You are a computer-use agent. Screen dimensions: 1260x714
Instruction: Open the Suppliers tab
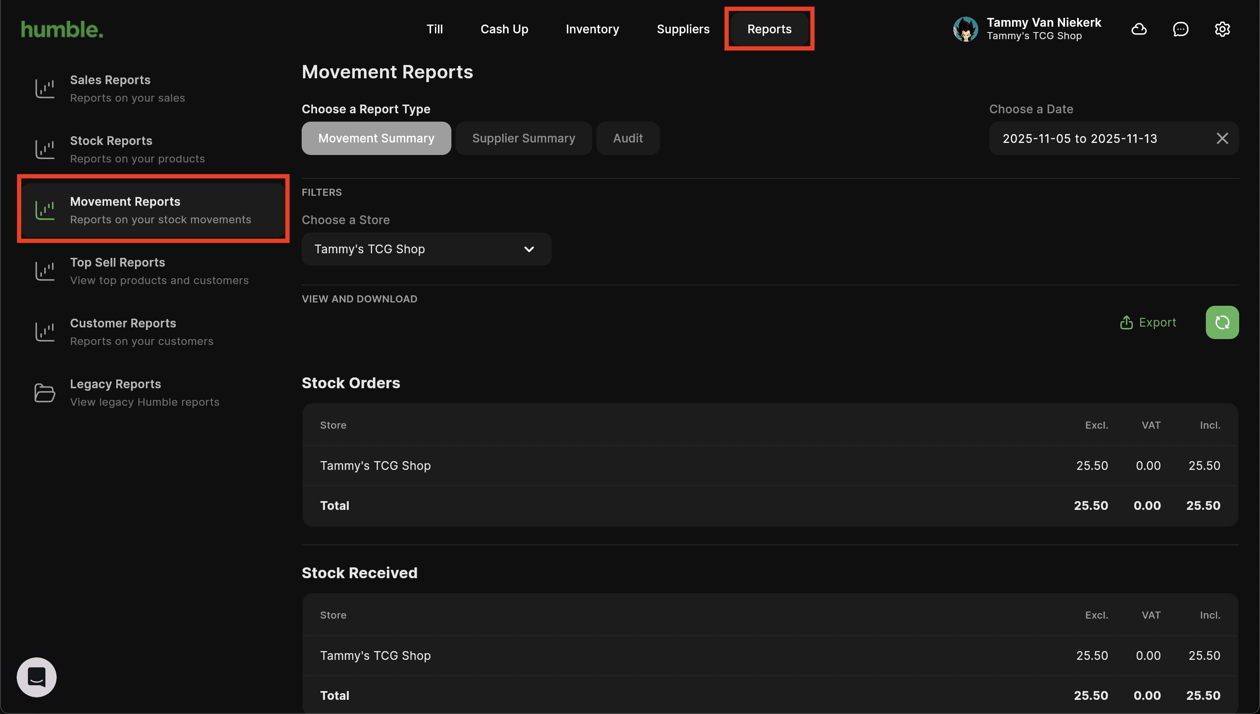click(683, 30)
